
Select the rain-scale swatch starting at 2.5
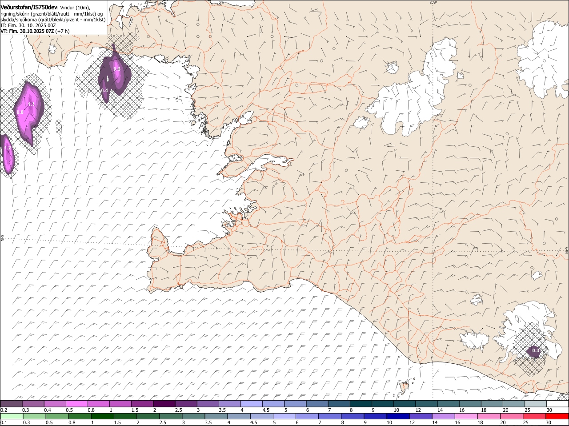pyautogui.click(x=171, y=416)
